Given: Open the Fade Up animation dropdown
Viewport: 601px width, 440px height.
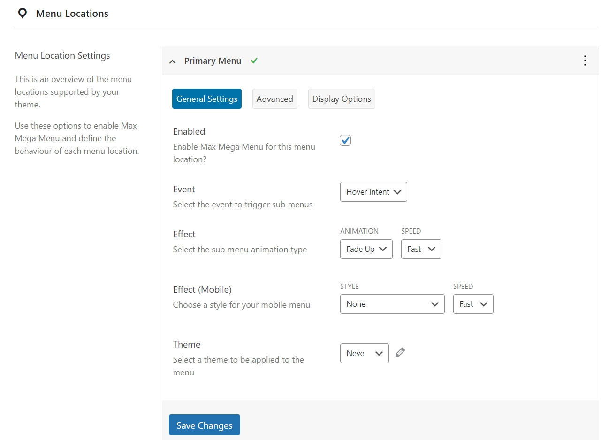Looking at the screenshot, I should tap(366, 249).
